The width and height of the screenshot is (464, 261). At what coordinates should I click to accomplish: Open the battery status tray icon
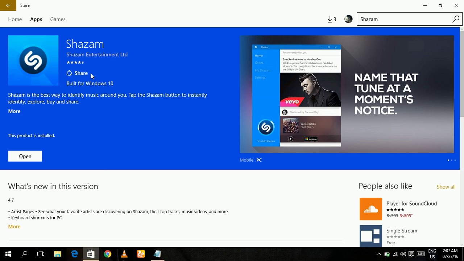coord(387,254)
